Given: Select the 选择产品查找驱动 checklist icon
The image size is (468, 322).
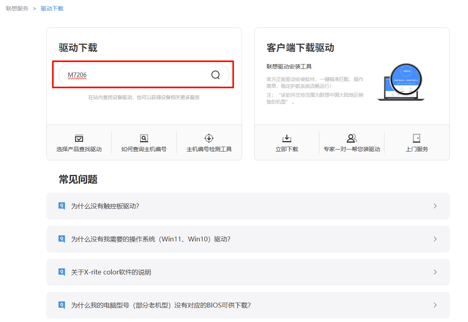Looking at the screenshot, I should pyautogui.click(x=79, y=137).
